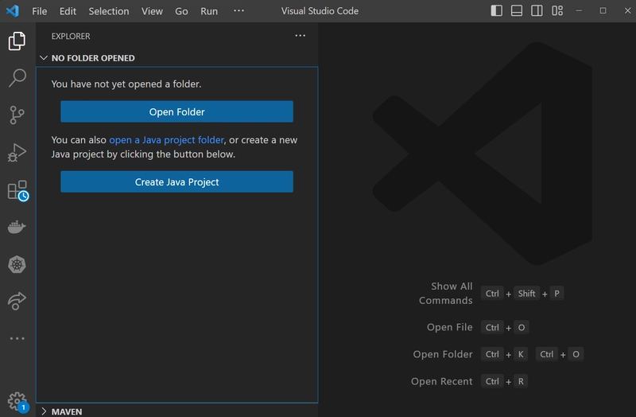Open the Run and Debug view

point(17,152)
